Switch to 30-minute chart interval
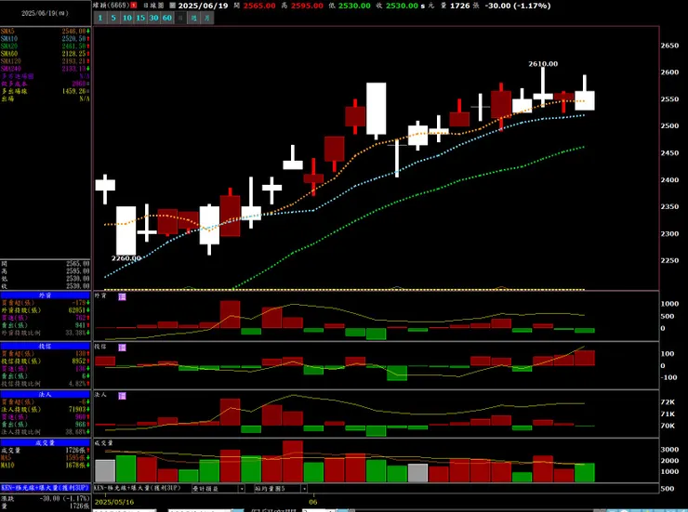The width and height of the screenshot is (688, 512). point(153,18)
